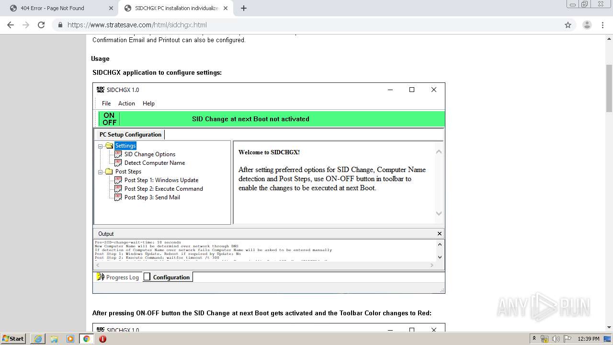Open the Action Center flag icon
Screen dimensions: 613x345
(568, 339)
